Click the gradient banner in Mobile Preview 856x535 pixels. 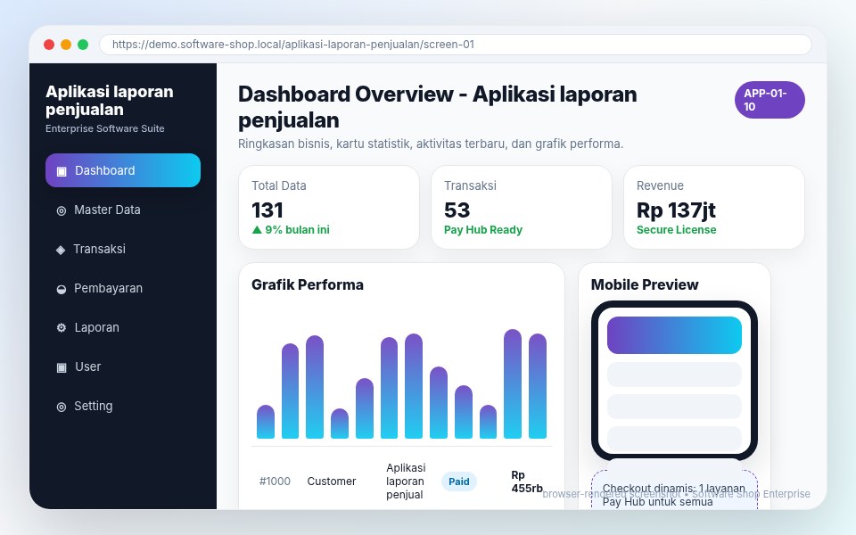click(674, 335)
